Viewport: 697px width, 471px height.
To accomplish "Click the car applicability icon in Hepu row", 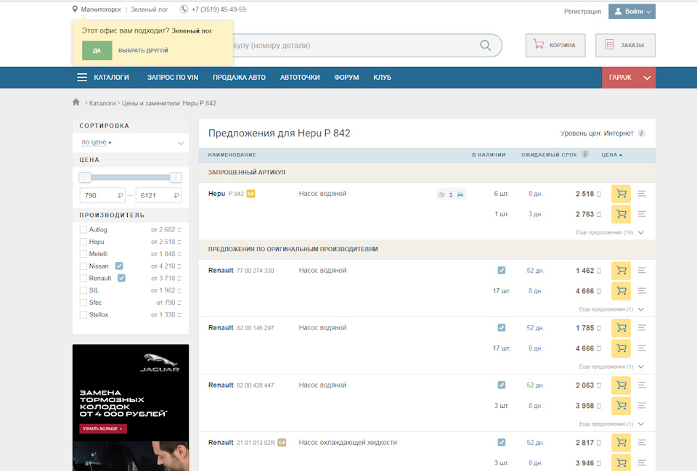I will coord(460,194).
